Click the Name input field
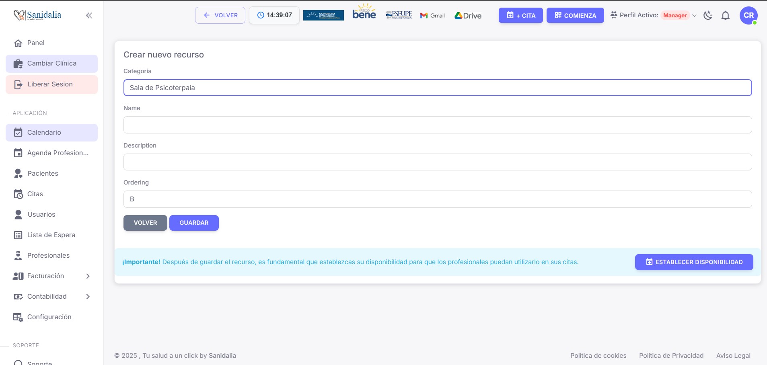The width and height of the screenshot is (767, 365). coord(437,125)
